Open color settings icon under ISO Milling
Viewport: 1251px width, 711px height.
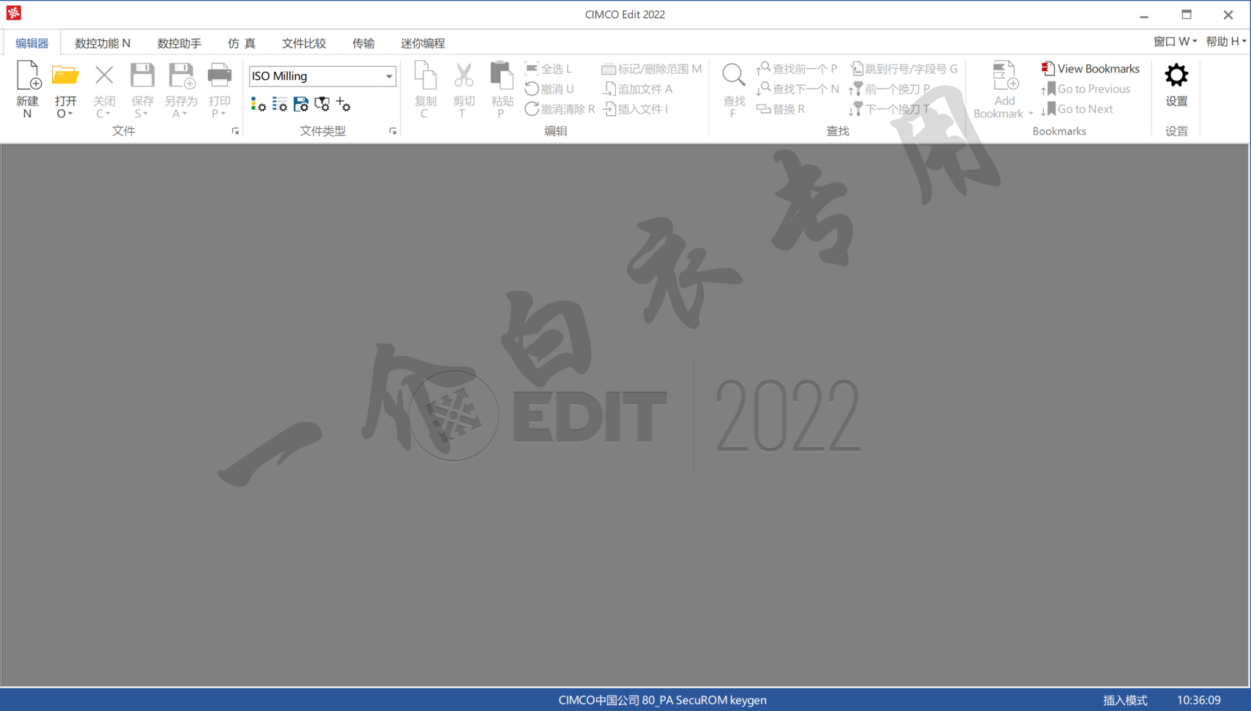pyautogui.click(x=258, y=105)
